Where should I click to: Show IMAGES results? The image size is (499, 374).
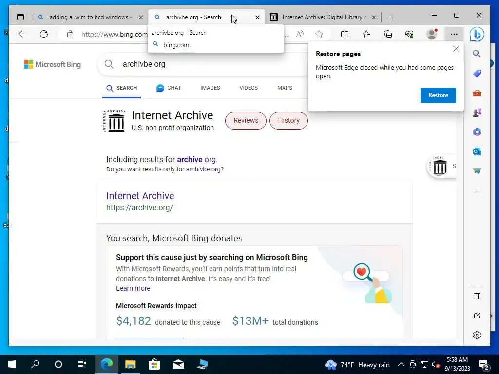[x=210, y=88]
